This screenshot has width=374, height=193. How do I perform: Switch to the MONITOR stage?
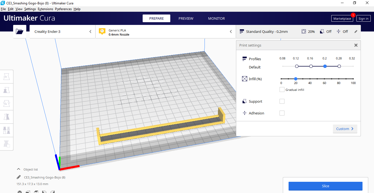coord(217,18)
